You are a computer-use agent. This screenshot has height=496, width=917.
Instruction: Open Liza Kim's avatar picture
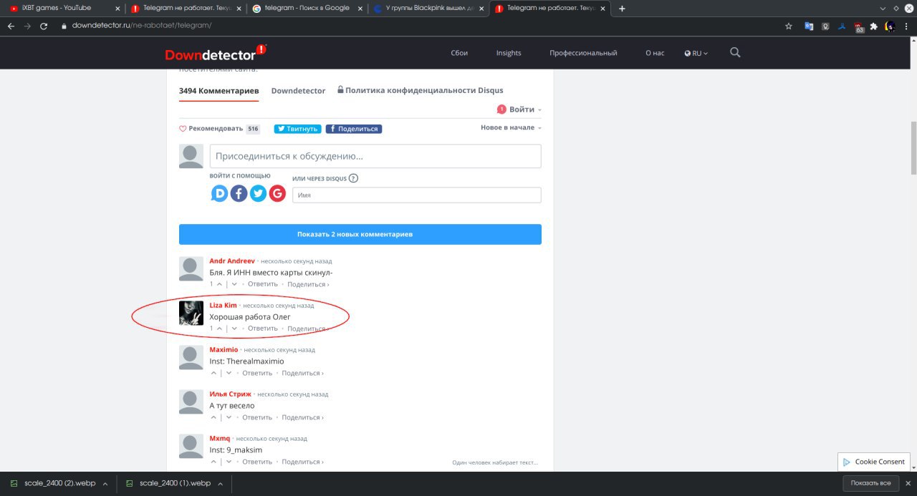point(191,313)
